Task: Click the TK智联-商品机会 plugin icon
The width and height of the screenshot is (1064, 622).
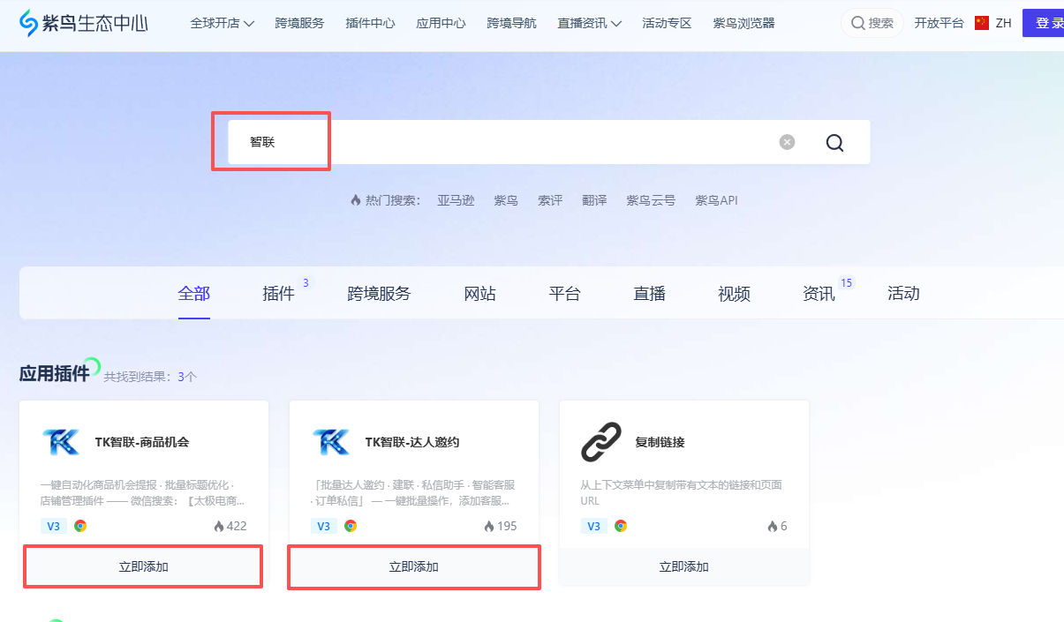Action: [x=61, y=442]
